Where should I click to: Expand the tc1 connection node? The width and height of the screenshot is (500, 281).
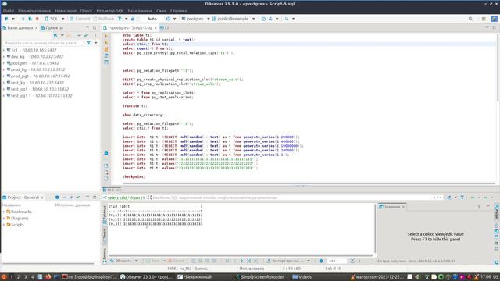4,50
